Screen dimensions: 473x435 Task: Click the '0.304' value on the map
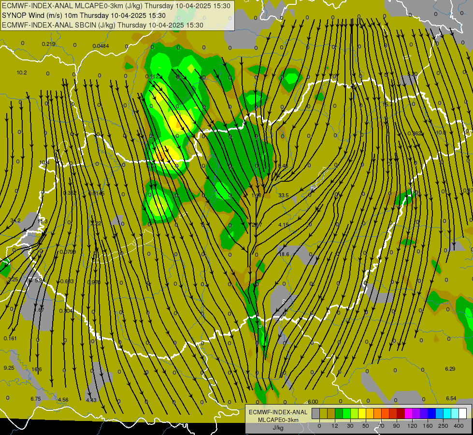(66, 311)
